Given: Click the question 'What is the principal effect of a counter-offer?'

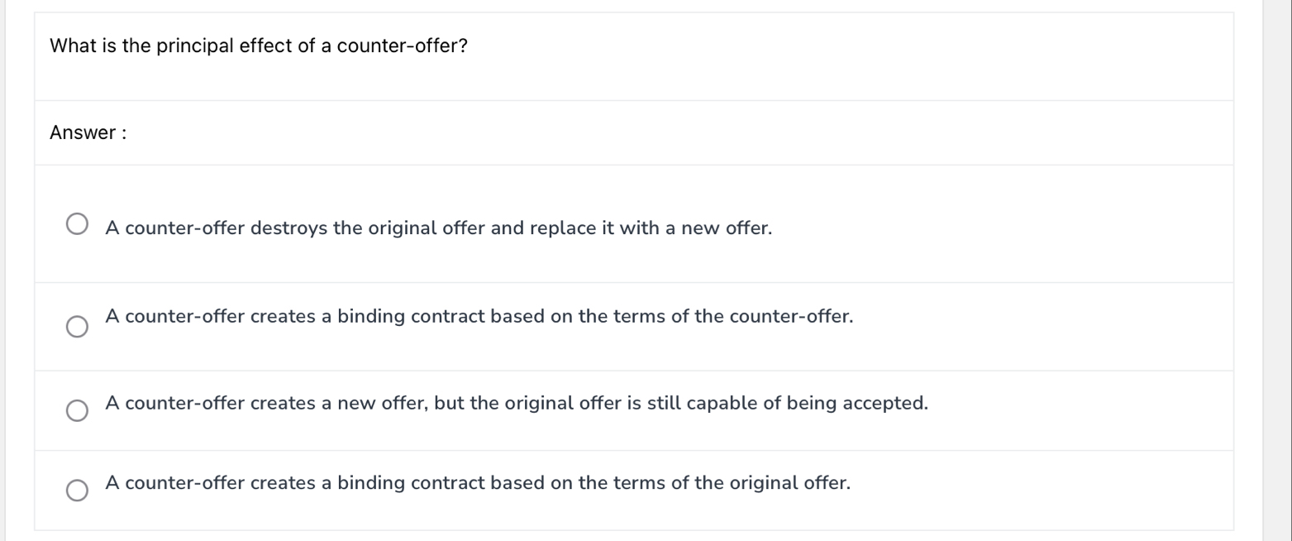Looking at the screenshot, I should (258, 46).
